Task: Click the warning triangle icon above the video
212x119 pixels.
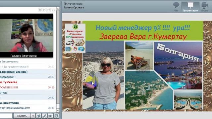Action: (x=40, y=10)
